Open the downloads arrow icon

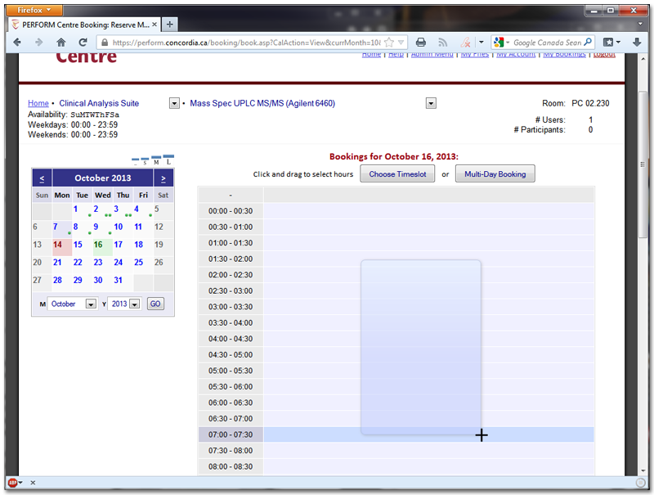[x=637, y=43]
